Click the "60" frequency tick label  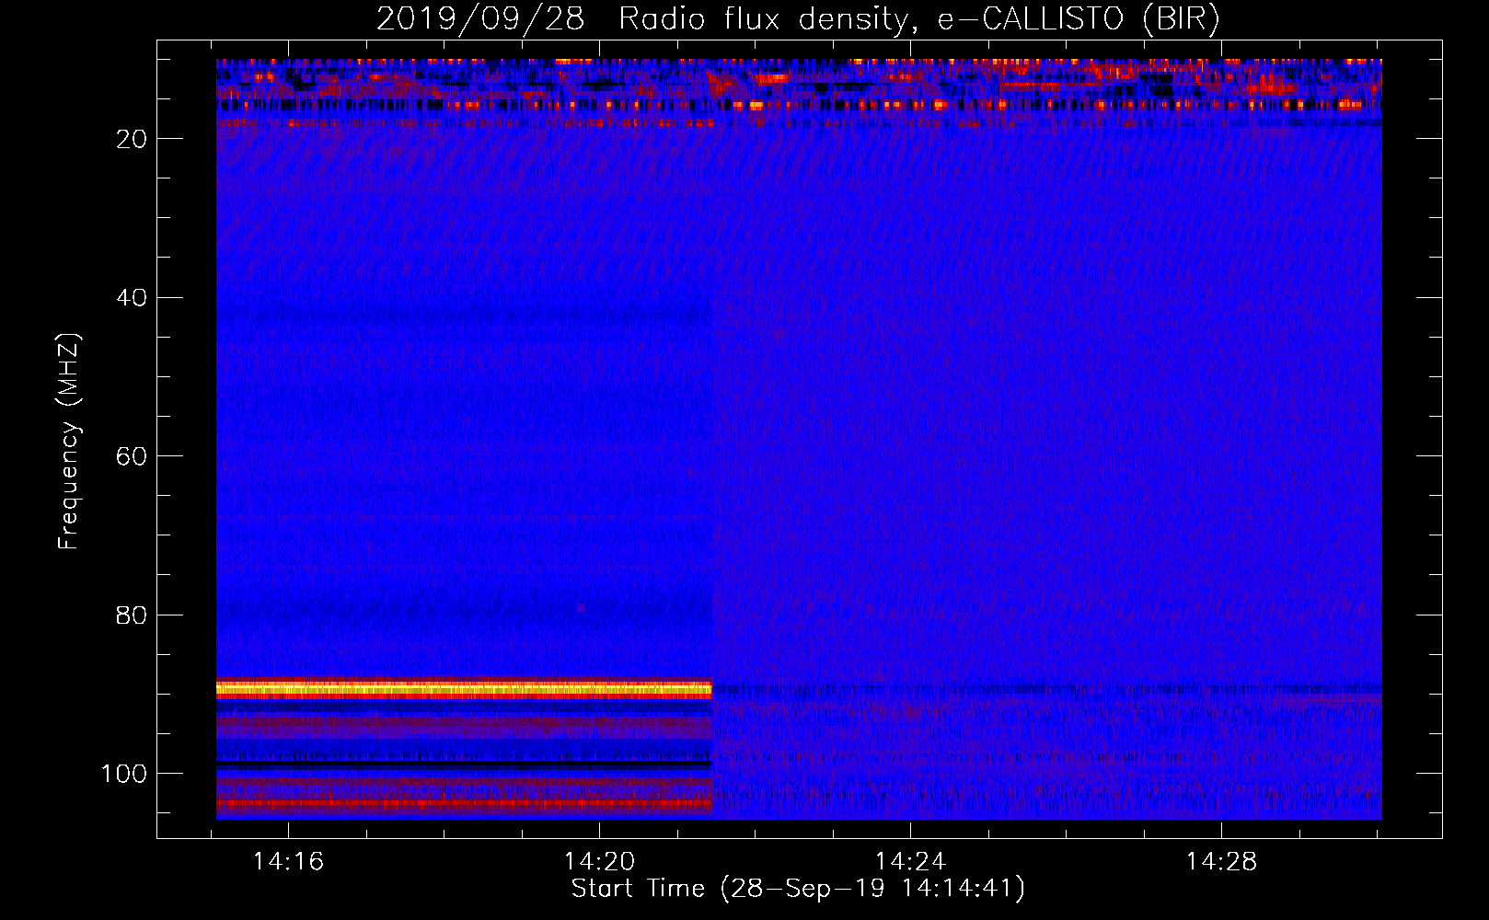pos(133,456)
